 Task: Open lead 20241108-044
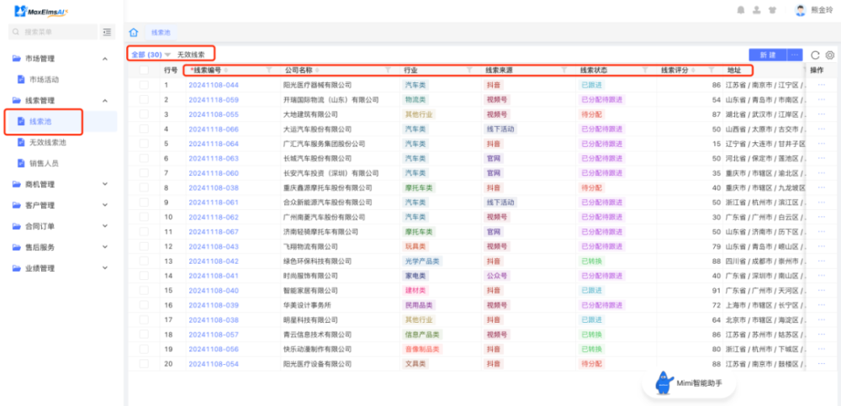click(214, 85)
